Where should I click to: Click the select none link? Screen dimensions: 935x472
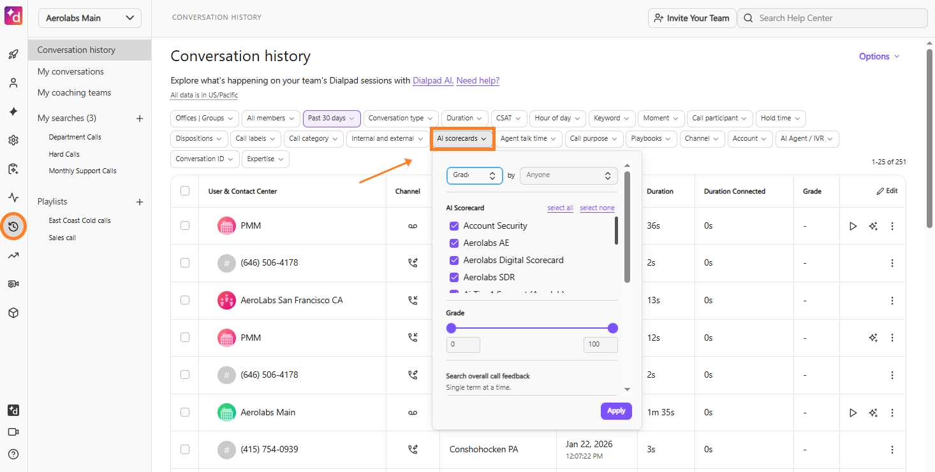[597, 208]
